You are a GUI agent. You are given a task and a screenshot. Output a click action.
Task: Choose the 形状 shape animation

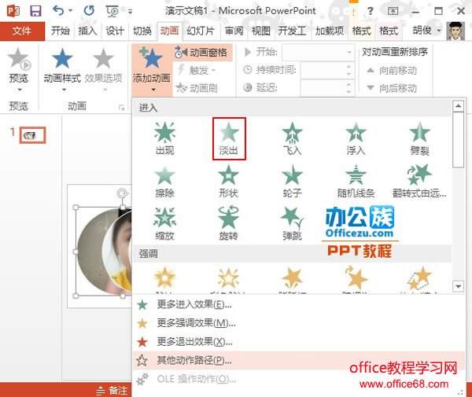(228, 182)
